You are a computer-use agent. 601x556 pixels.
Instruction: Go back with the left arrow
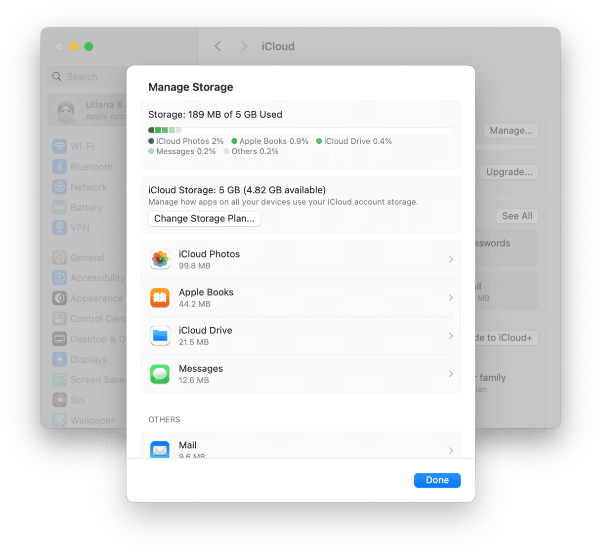pos(218,46)
